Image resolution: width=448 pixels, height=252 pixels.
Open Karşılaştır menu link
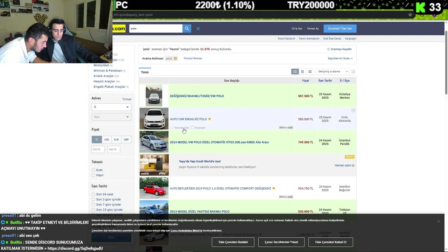(351, 38)
